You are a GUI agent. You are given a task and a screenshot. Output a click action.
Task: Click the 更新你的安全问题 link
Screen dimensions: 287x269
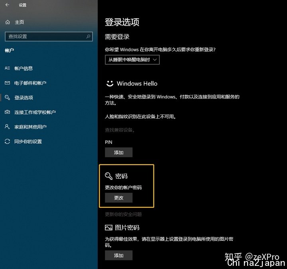coord(123,214)
